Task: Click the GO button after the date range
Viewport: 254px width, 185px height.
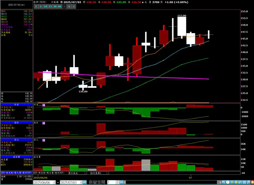Action: (x=84, y=182)
